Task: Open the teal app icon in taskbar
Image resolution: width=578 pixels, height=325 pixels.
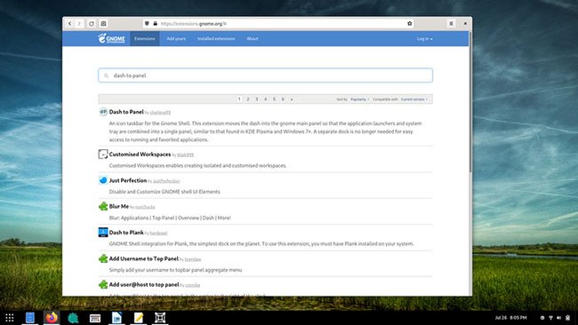Action: pos(73,318)
